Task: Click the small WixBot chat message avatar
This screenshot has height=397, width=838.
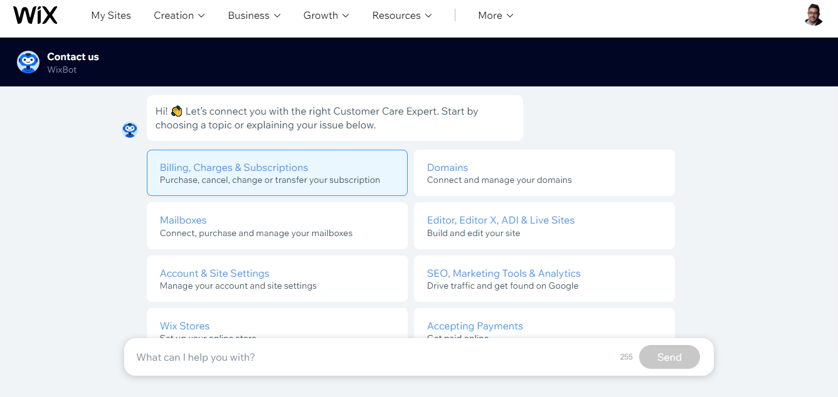Action: tap(130, 130)
